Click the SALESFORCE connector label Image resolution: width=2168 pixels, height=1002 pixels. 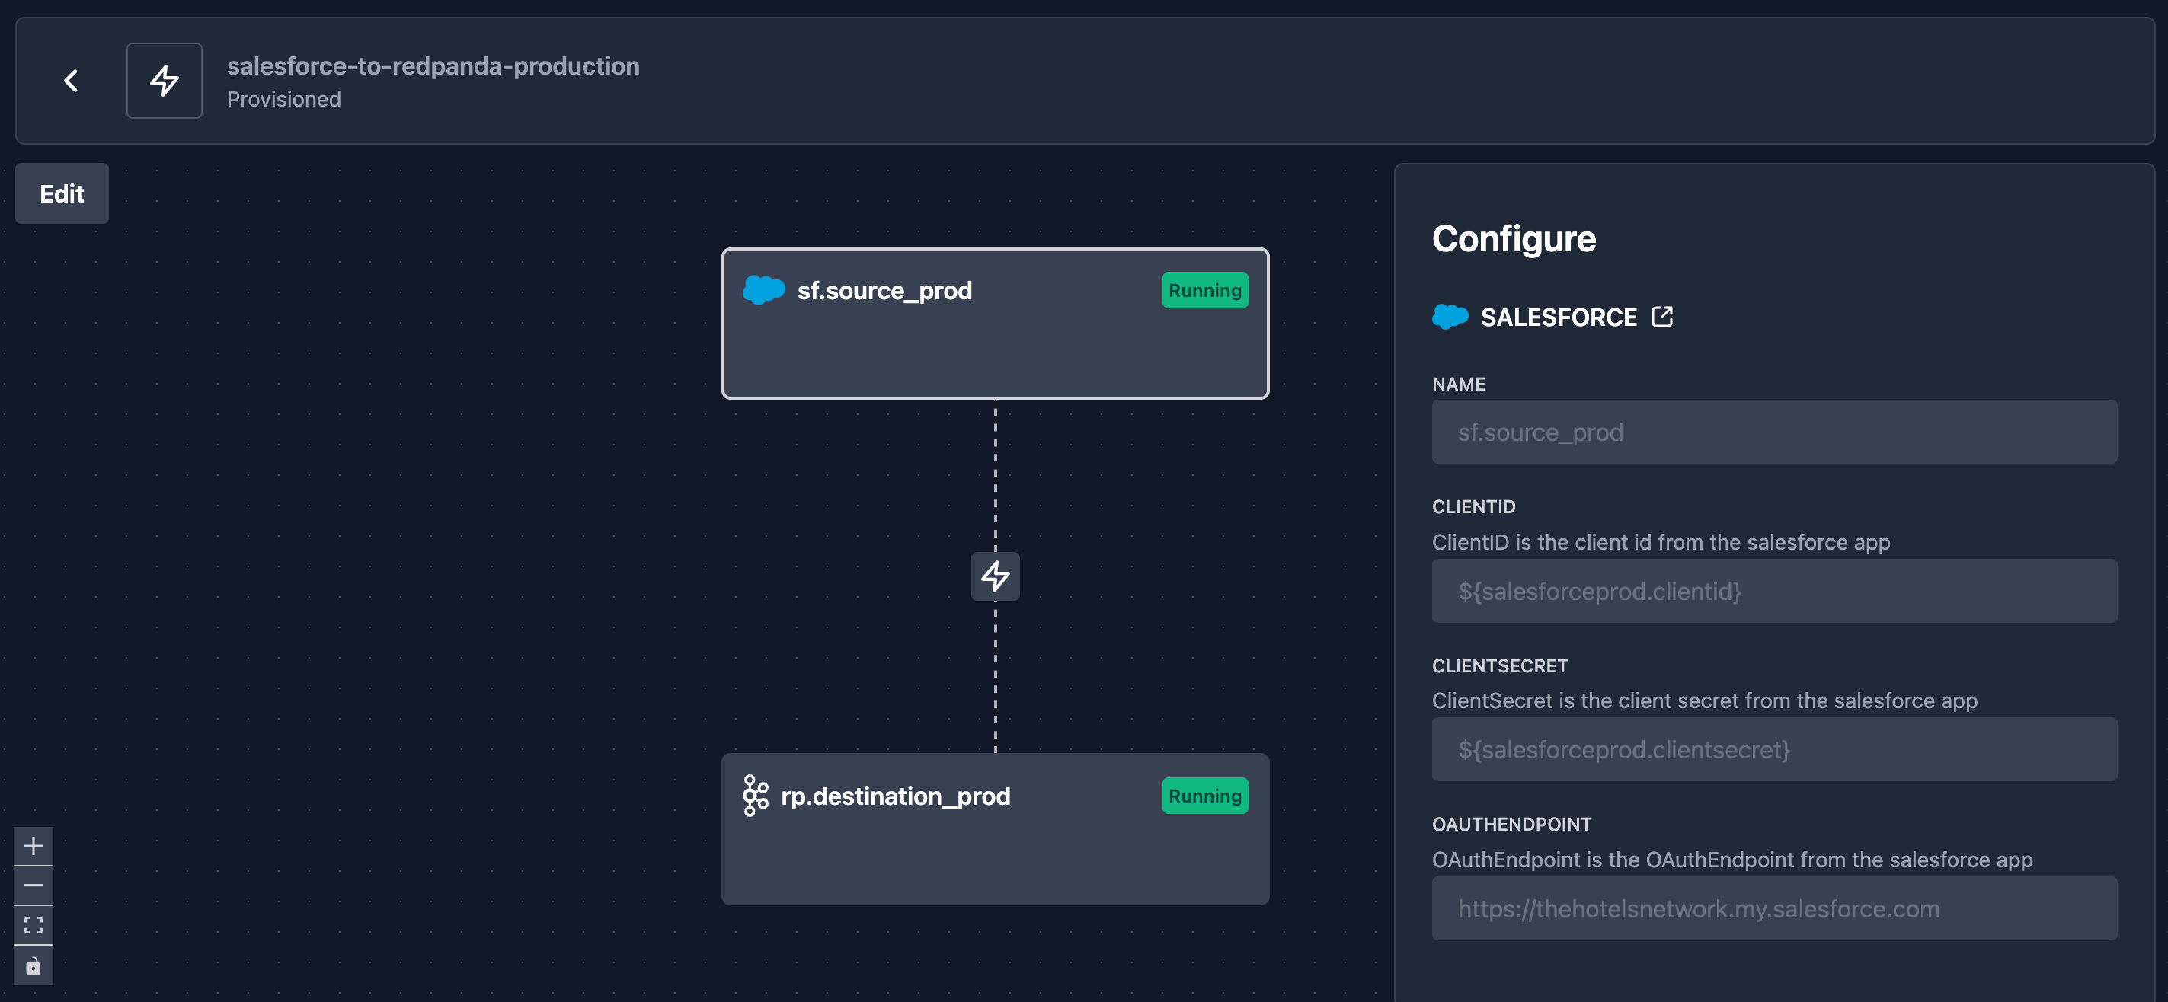pyautogui.click(x=1559, y=318)
